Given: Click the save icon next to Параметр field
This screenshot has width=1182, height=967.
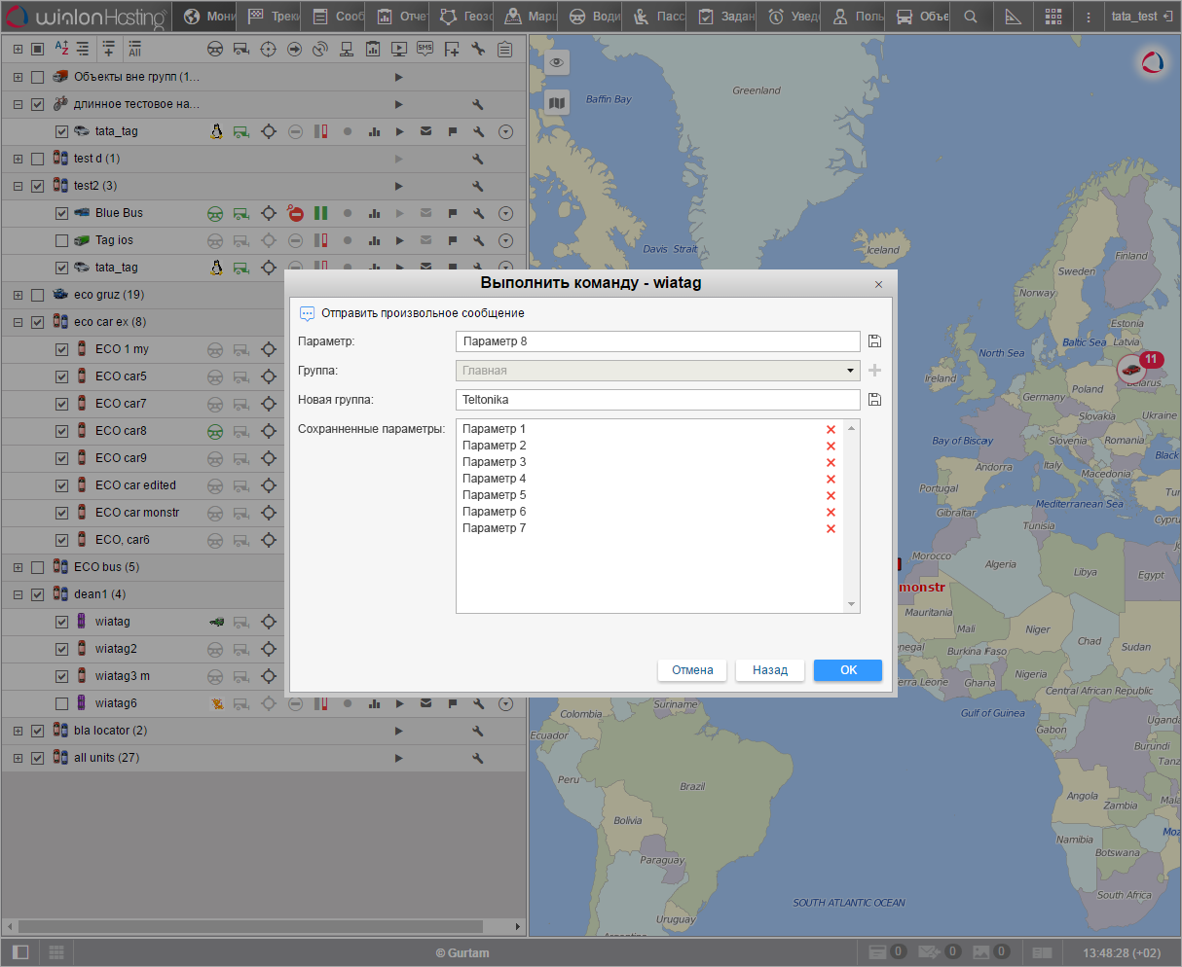Looking at the screenshot, I should pyautogui.click(x=874, y=341).
